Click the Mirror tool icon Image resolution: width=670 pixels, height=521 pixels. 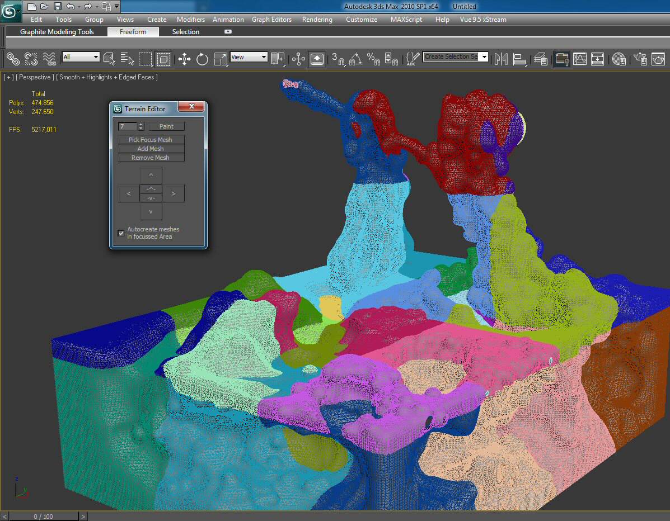501,59
